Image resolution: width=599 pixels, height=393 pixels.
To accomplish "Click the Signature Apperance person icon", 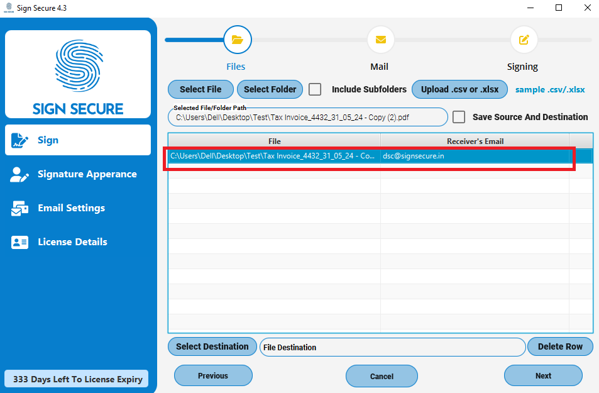I will click(x=19, y=174).
